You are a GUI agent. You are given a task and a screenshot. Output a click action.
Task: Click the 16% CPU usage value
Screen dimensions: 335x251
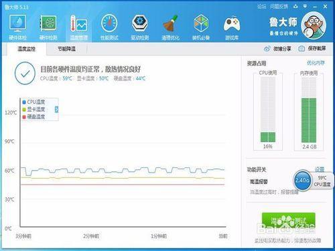pyautogui.click(x=267, y=147)
